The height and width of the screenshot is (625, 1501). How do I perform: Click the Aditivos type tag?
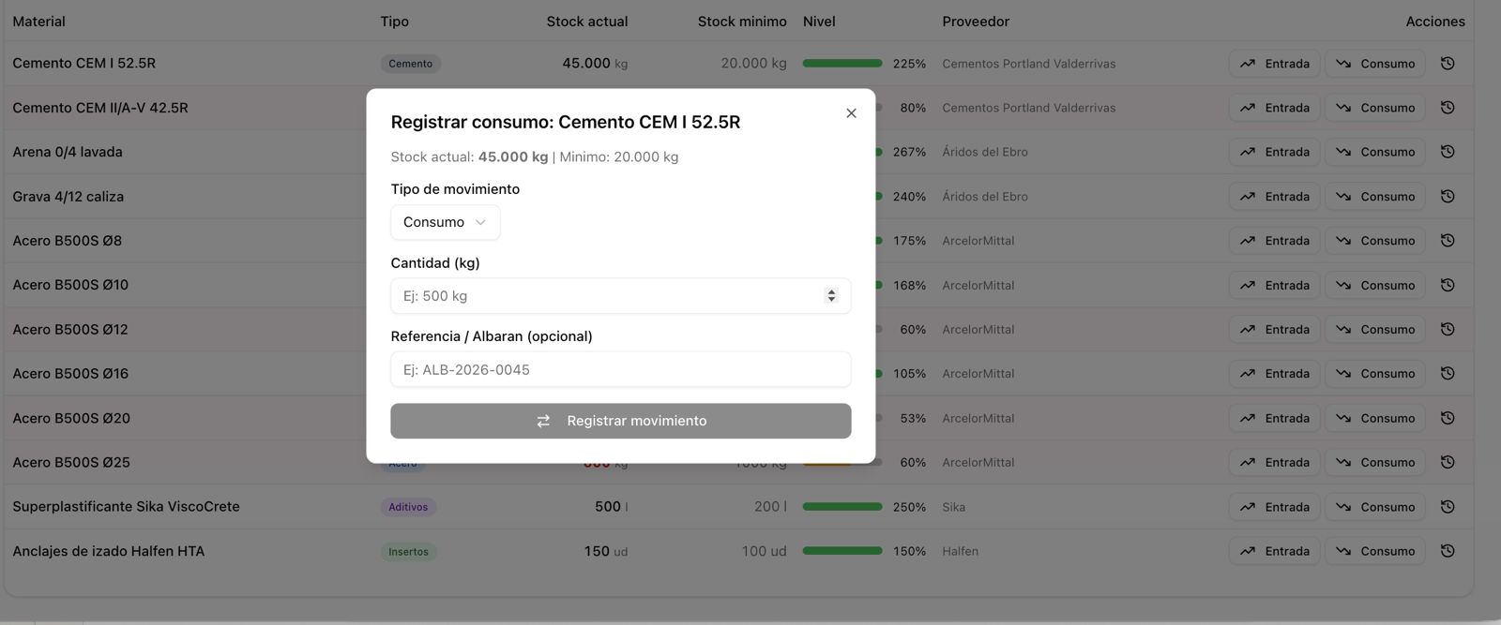pos(408,507)
